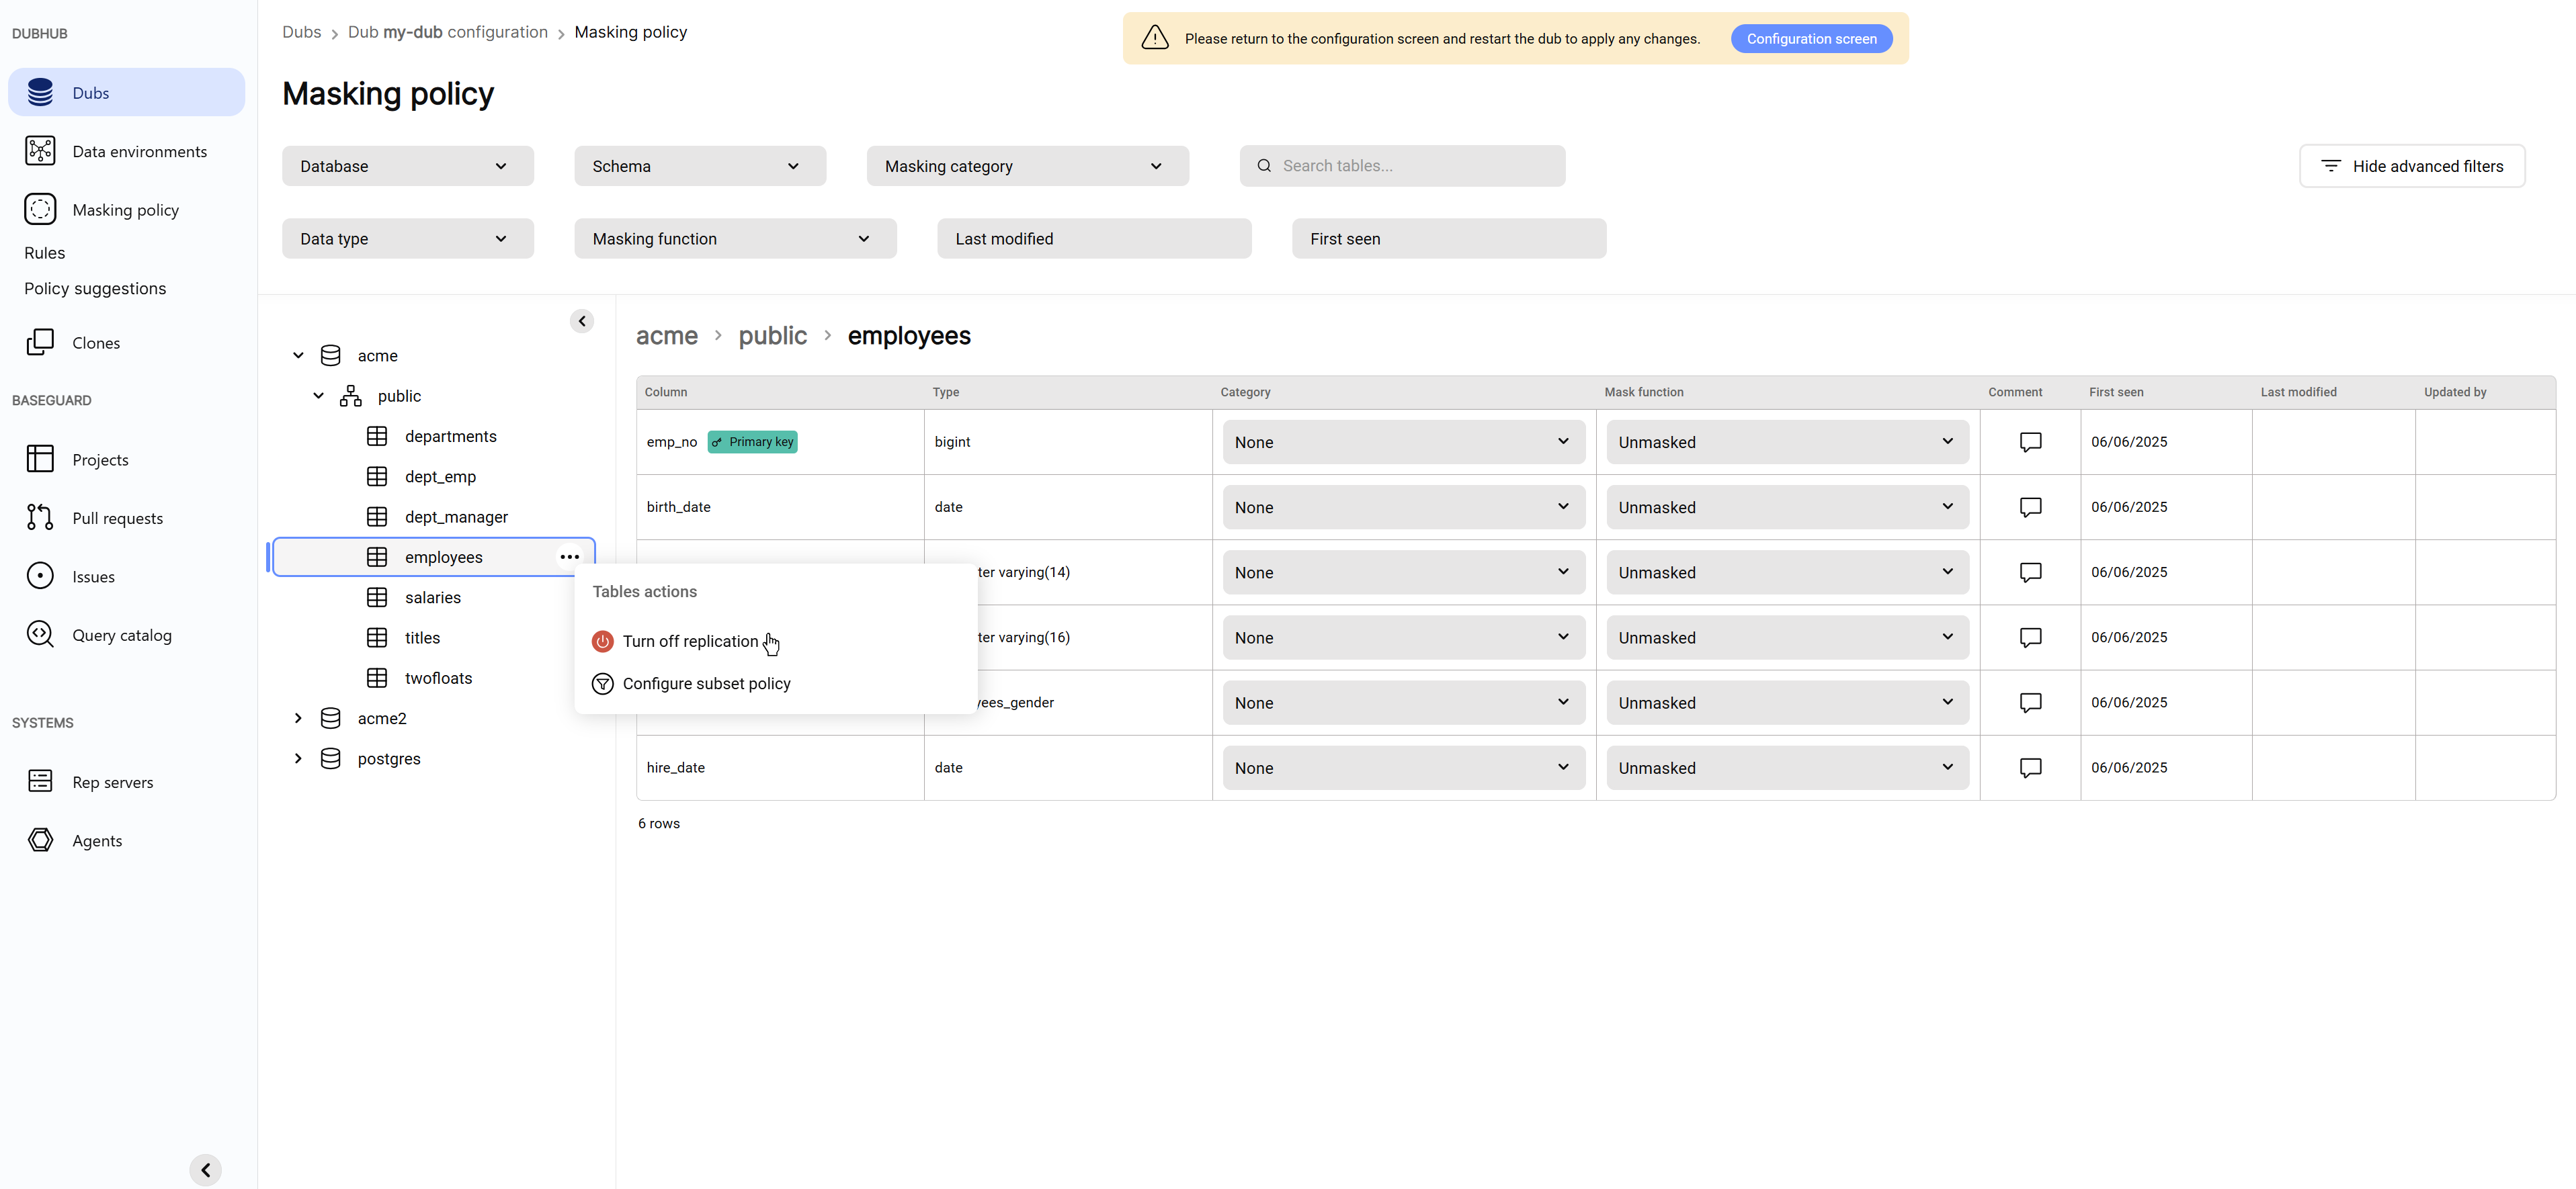Screen dimensions: 2576x1189
Task: Collapse the table tree panel arrow
Action: click(x=582, y=320)
